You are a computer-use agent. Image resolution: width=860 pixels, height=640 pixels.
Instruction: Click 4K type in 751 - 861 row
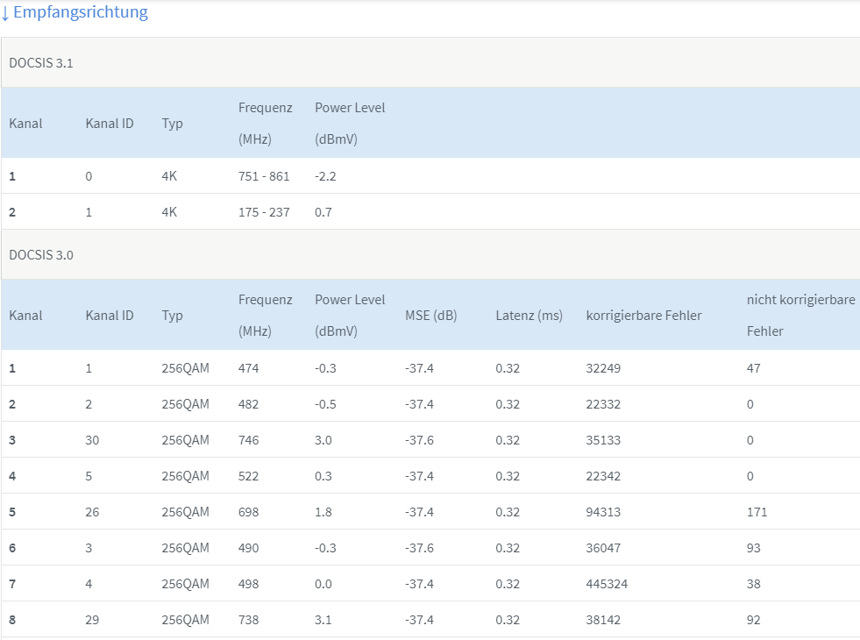[169, 176]
